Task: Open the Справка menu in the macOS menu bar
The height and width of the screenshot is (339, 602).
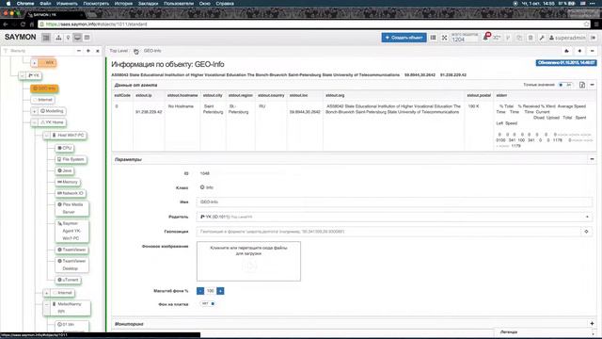Action: coord(225,4)
